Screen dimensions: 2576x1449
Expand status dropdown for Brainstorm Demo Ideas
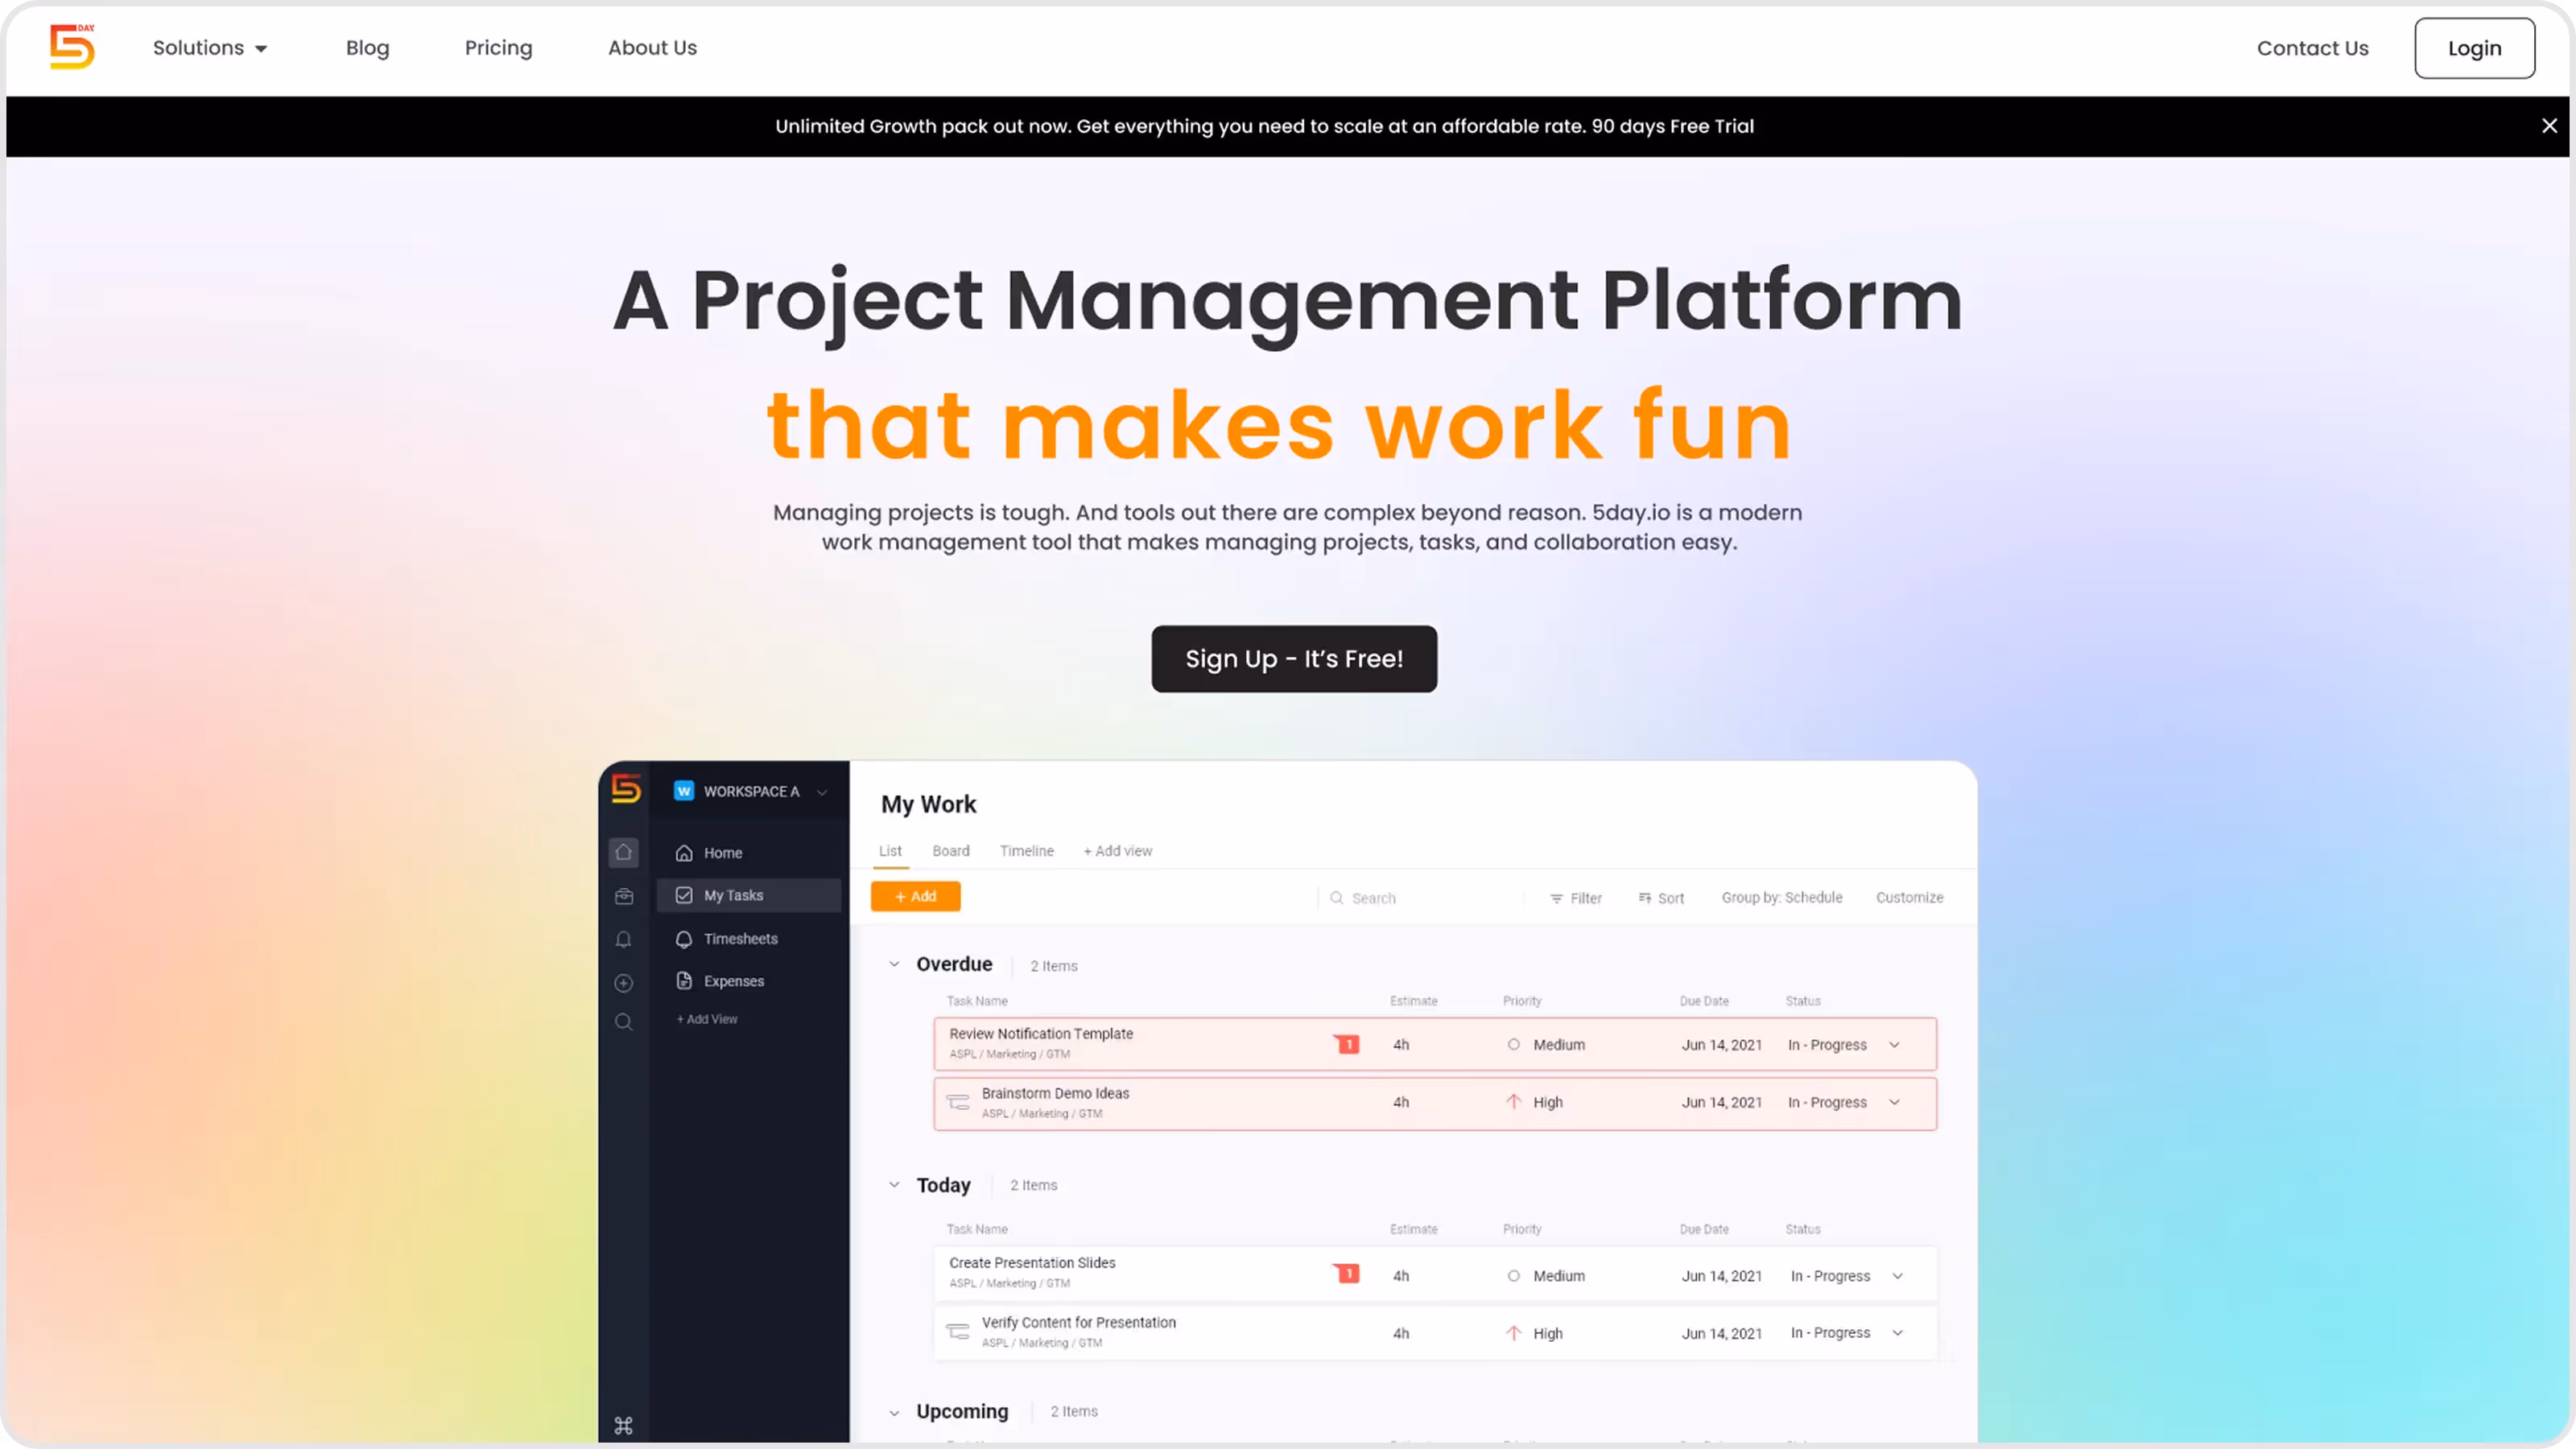1894,1102
